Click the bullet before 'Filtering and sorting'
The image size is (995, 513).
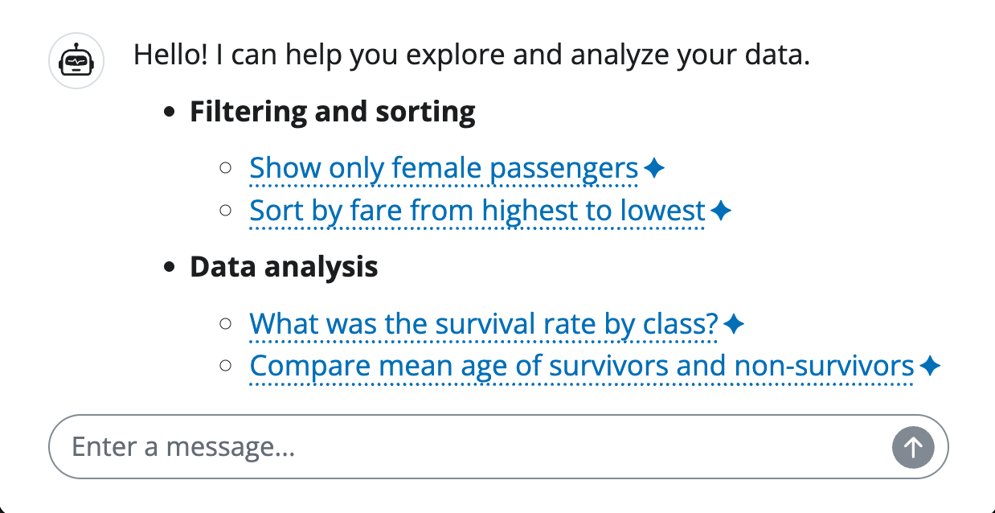pyautogui.click(x=169, y=113)
